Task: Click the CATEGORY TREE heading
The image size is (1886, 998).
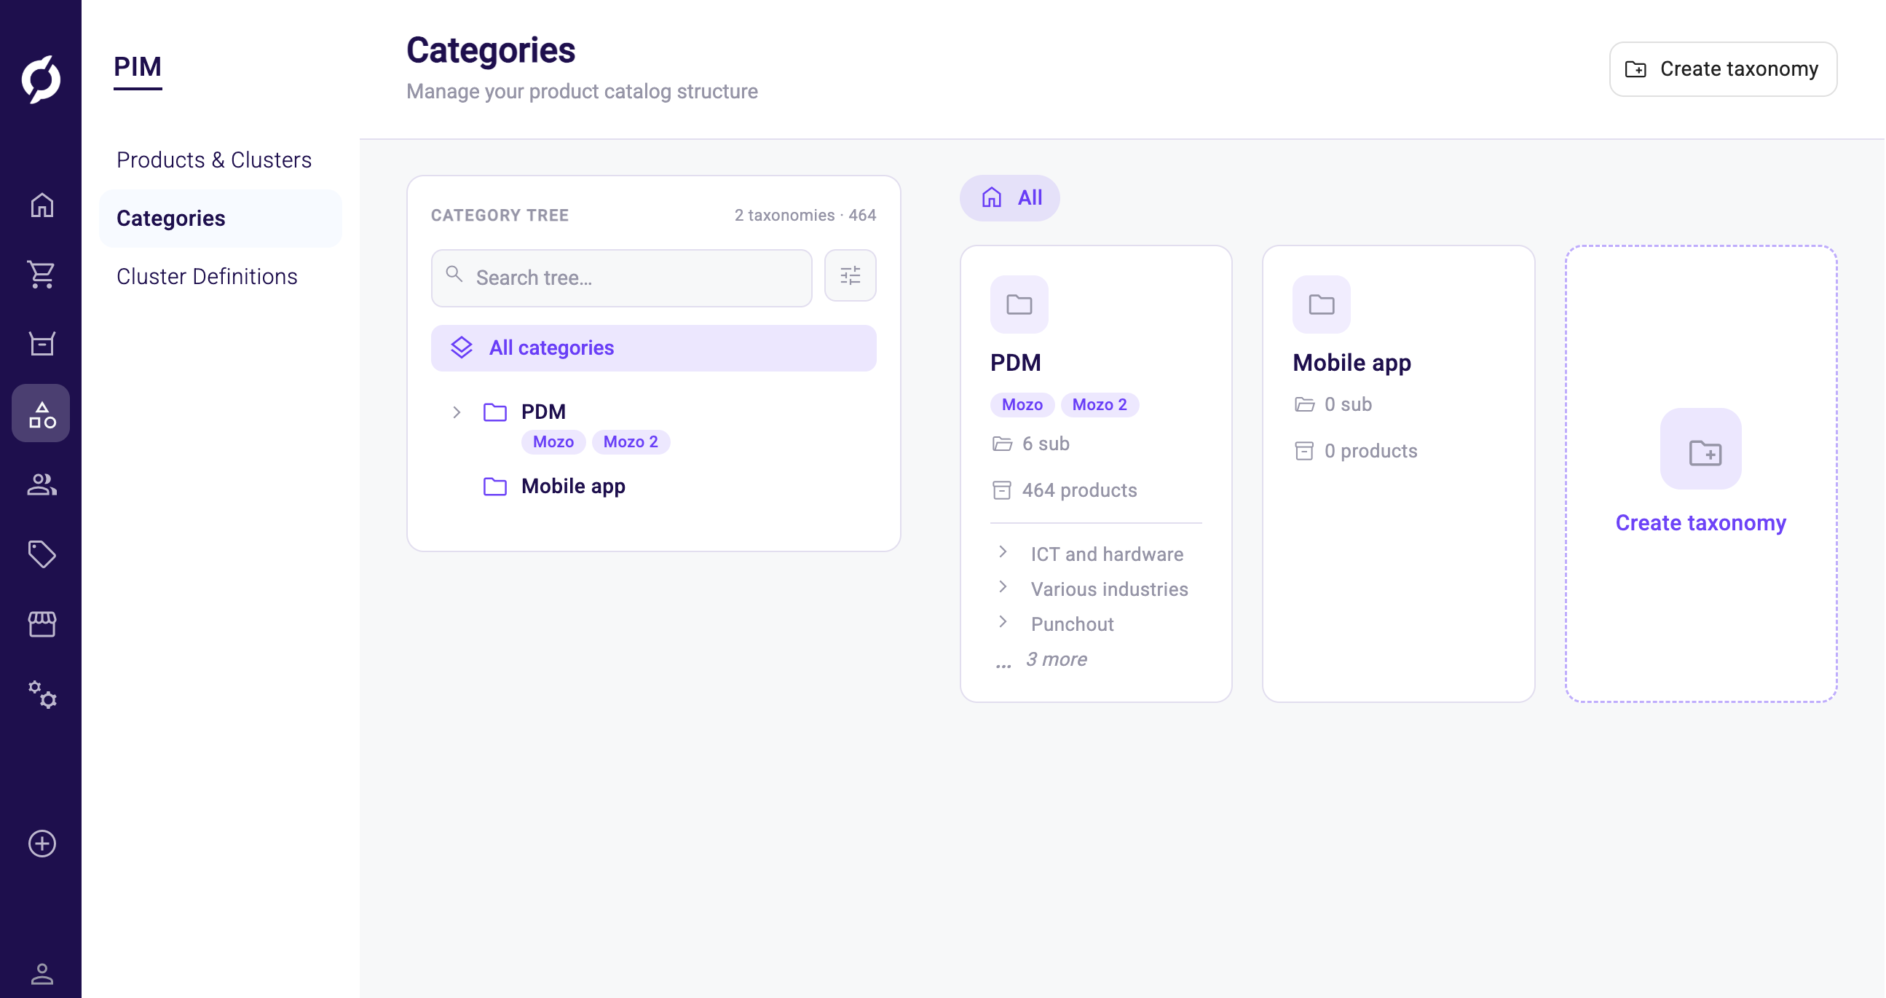Action: point(500,216)
